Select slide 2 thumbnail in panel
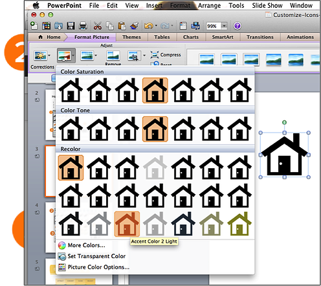The image size is (321, 286). click(50, 115)
